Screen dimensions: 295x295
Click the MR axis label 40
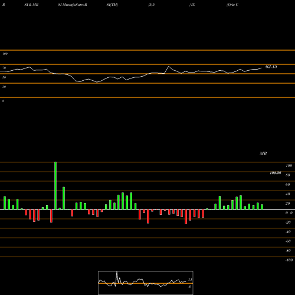coord(288,194)
